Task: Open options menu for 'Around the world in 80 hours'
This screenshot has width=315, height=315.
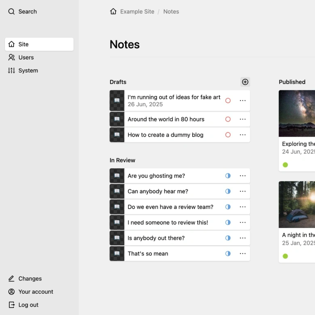Action: (x=243, y=119)
